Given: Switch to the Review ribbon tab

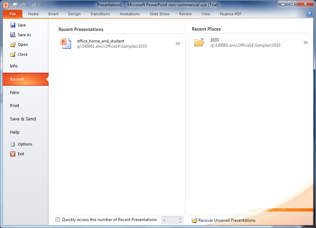Looking at the screenshot, I should (185, 14).
